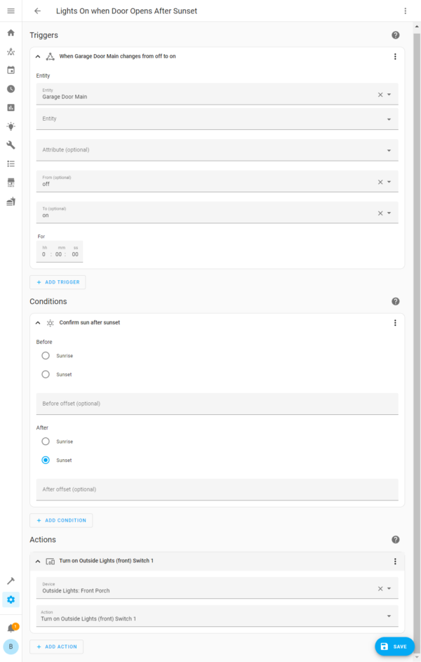Select the Sunset radio under Before
Screen dimensions: 421x662
coord(44,373)
